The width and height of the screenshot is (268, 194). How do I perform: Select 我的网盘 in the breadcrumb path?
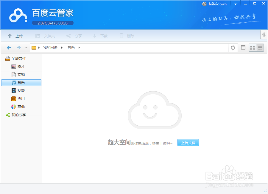(50, 48)
